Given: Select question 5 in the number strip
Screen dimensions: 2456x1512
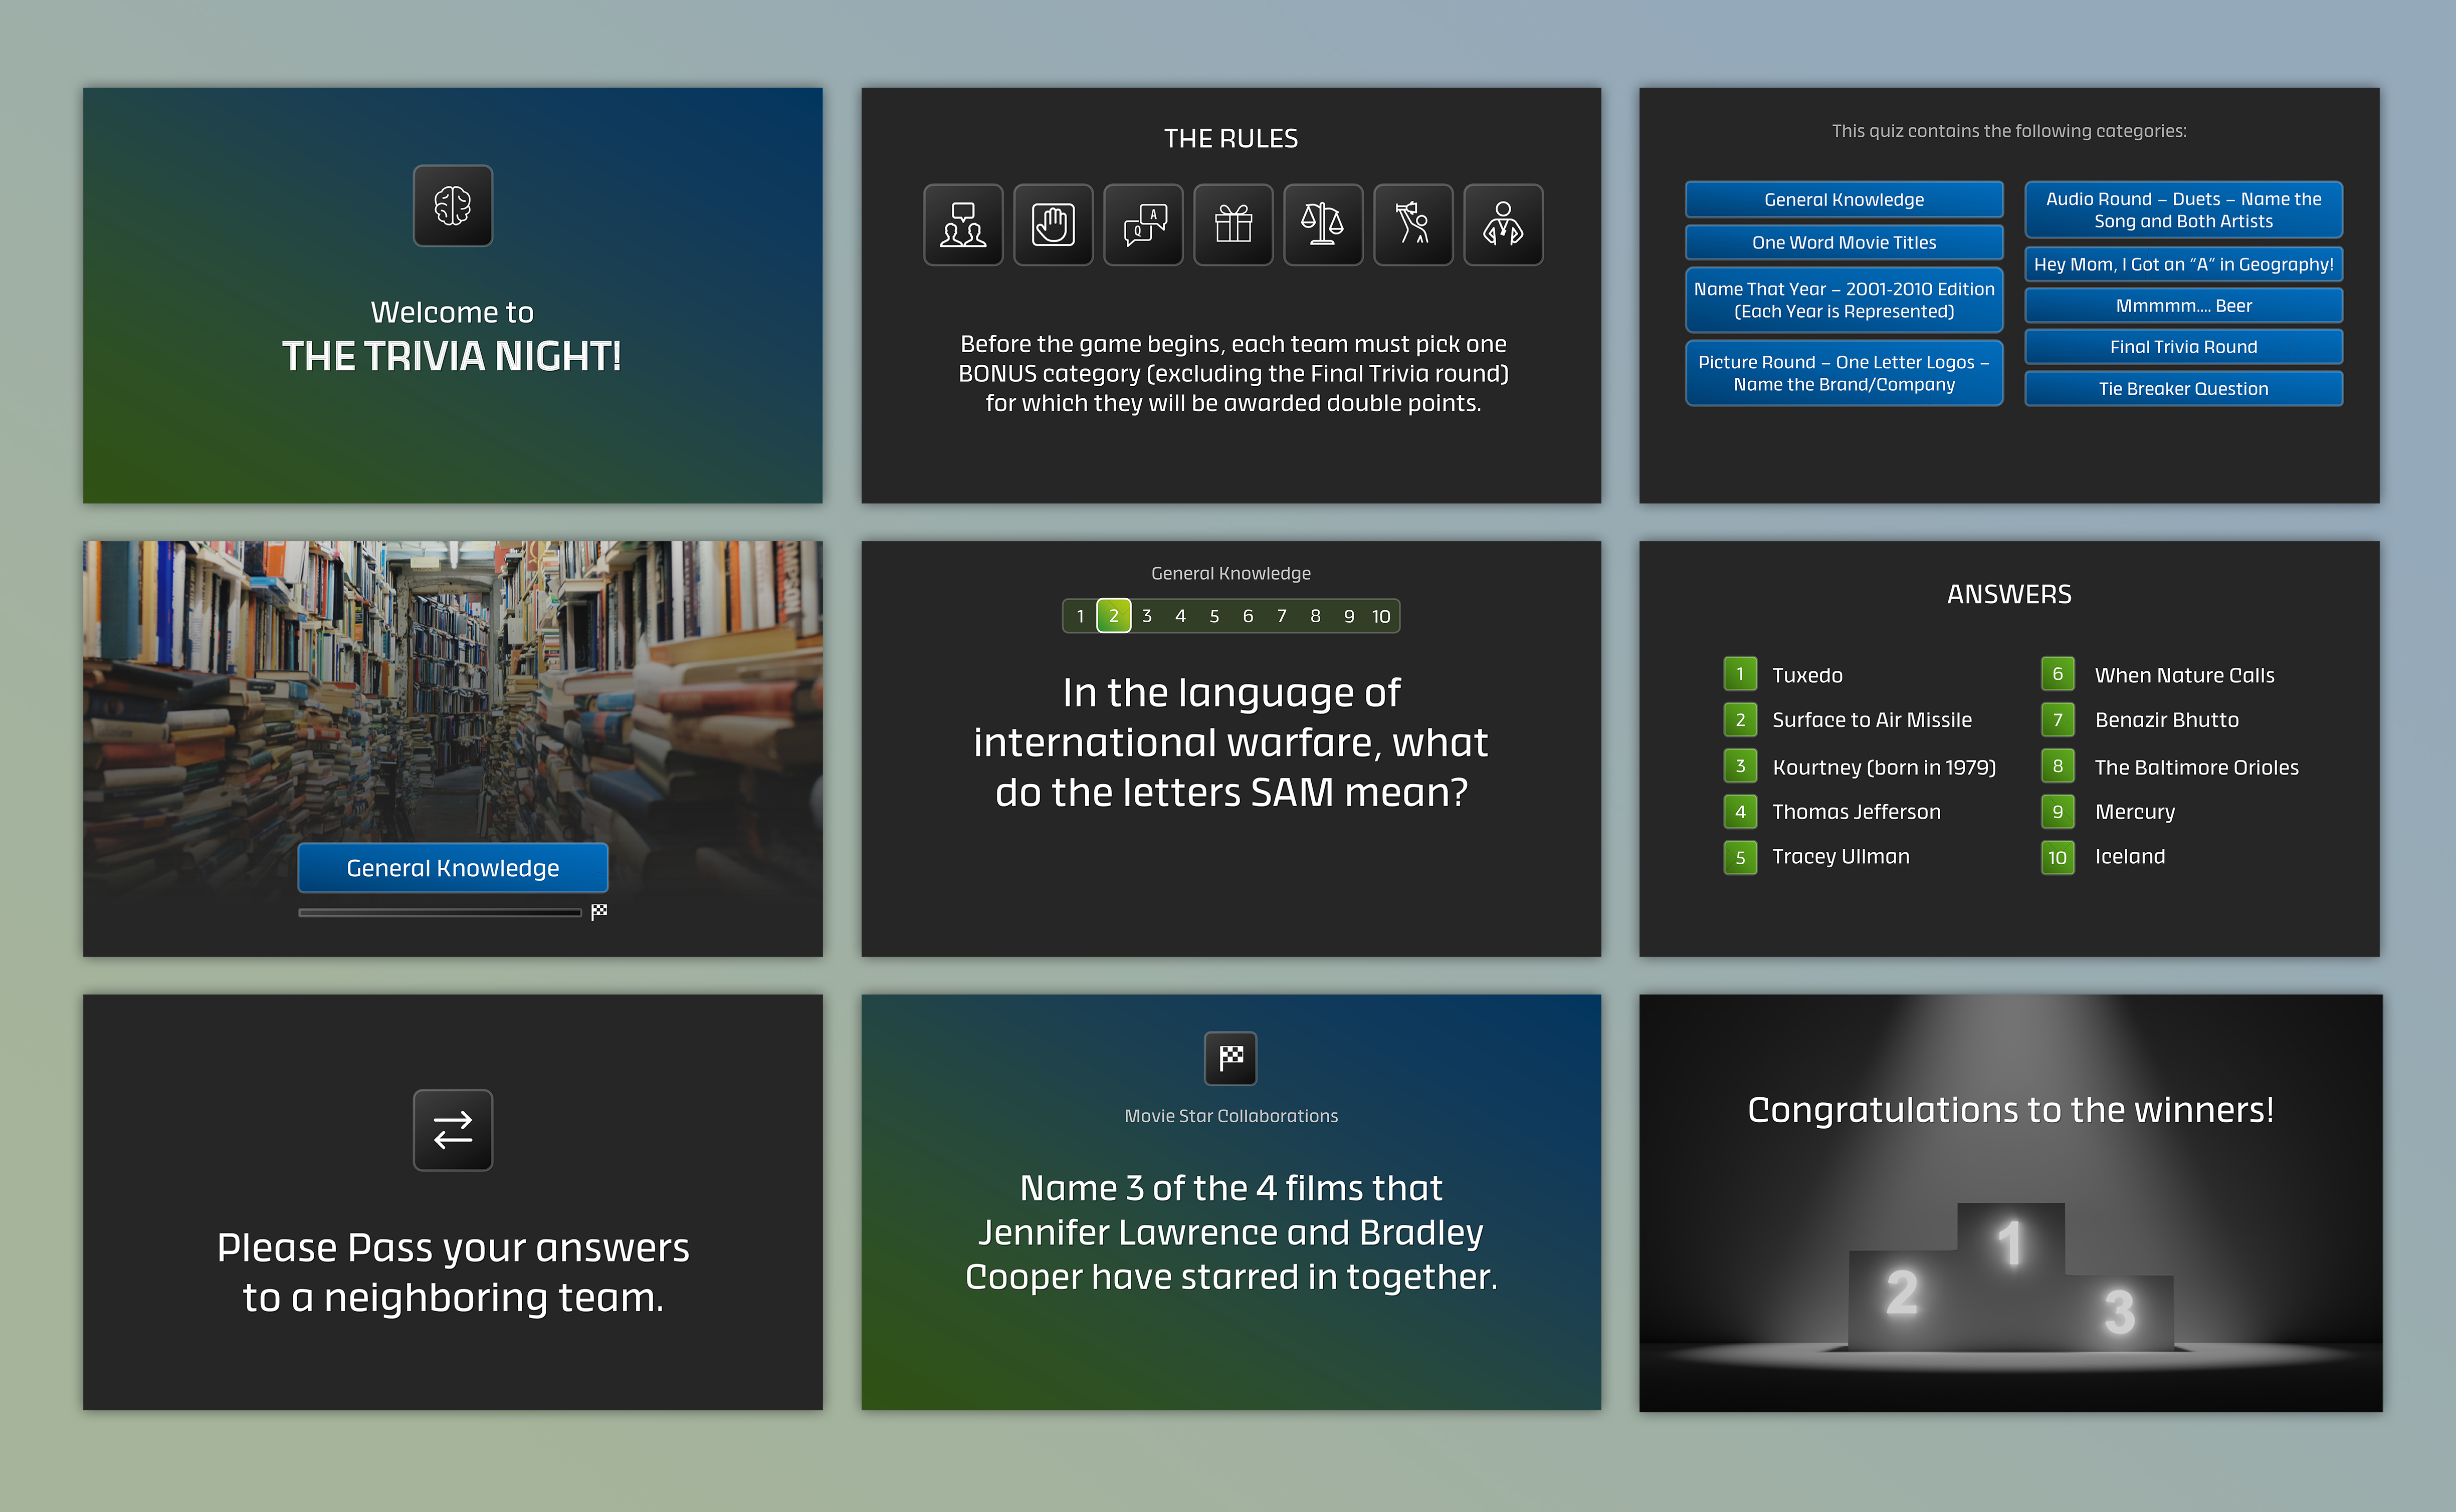Looking at the screenshot, I should tap(1214, 616).
